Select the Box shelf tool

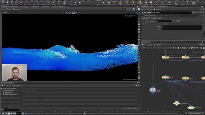click(3, 3)
